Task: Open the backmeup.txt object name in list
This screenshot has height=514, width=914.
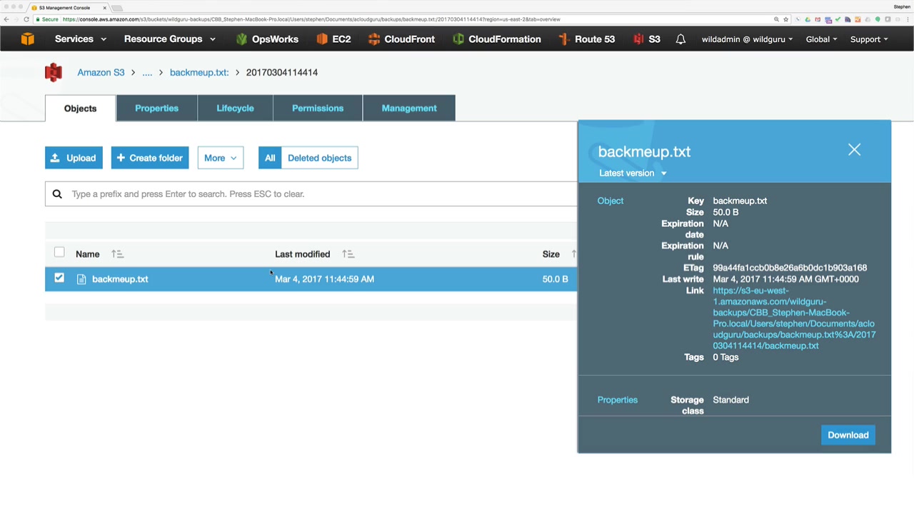Action: tap(120, 279)
